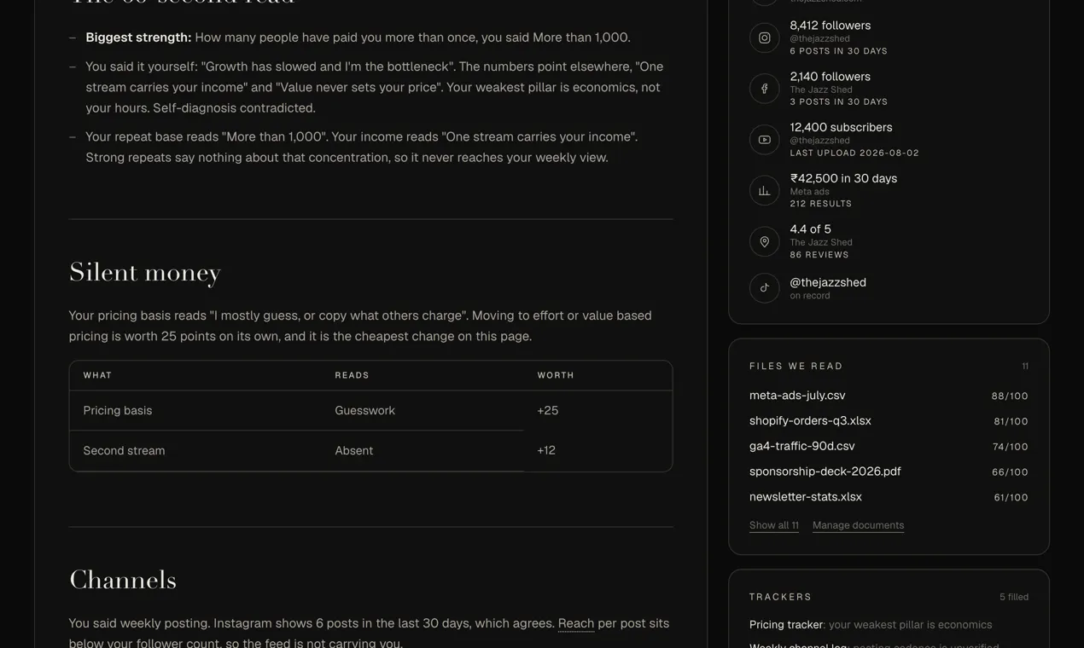Select the Pricing basis table row
1084x648 pixels.
coord(370,411)
